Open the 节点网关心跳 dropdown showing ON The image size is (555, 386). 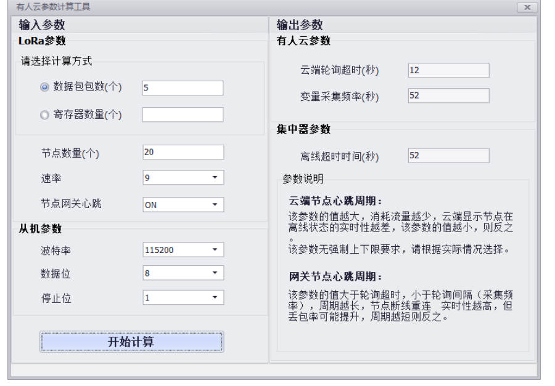coord(183,204)
